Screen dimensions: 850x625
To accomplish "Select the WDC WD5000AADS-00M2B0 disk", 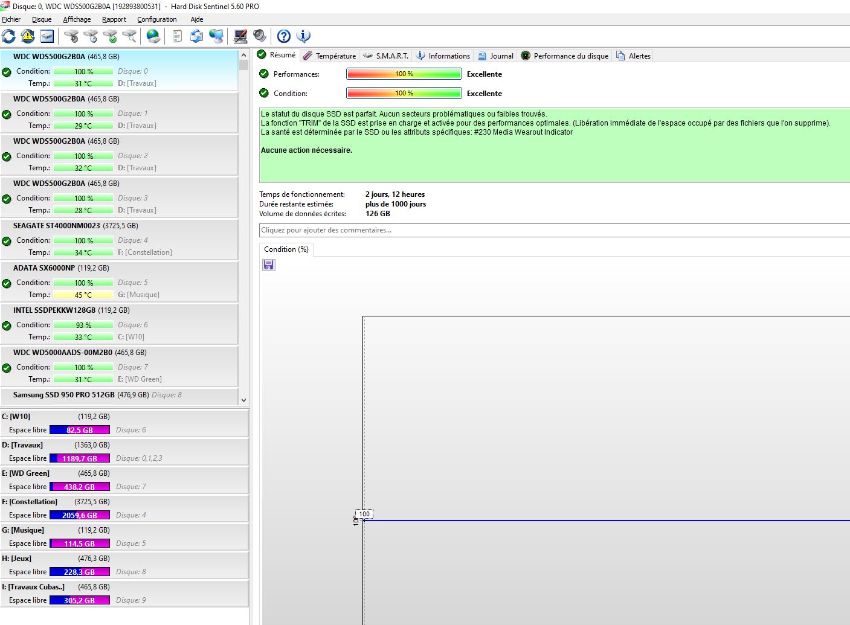I will tap(119, 367).
